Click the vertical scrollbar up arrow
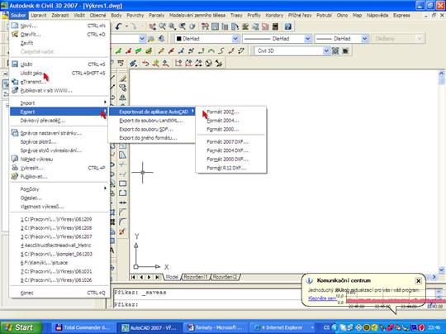The image size is (446, 334). click(441, 74)
